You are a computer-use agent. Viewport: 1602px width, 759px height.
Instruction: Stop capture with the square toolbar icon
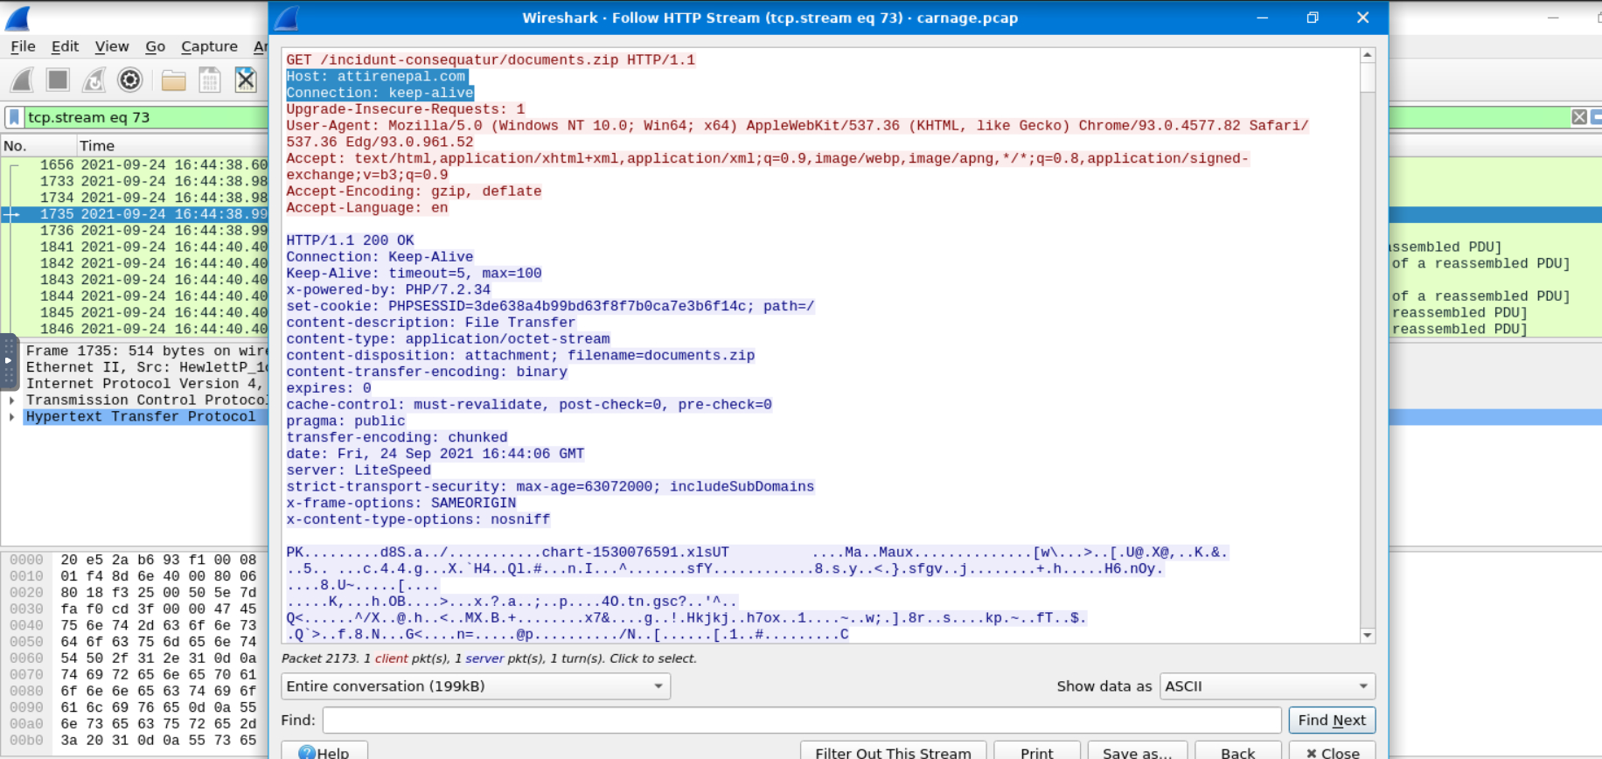click(58, 80)
